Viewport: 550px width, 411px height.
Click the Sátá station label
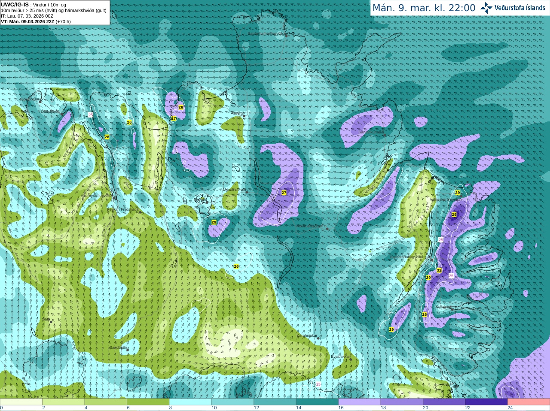(x=46, y=319)
